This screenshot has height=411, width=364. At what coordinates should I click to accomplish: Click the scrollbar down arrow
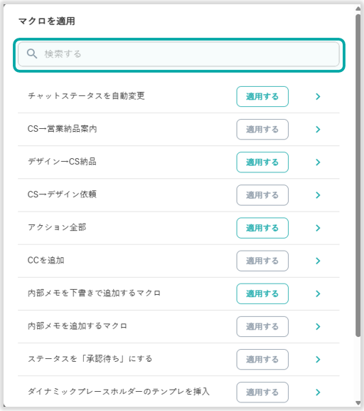pyautogui.click(x=358, y=403)
